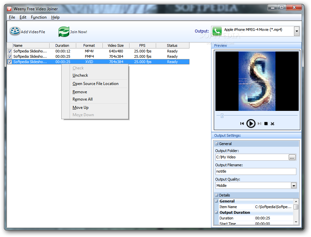Choose Remove All from the context menu
The image size is (311, 237).
pyautogui.click(x=83, y=99)
